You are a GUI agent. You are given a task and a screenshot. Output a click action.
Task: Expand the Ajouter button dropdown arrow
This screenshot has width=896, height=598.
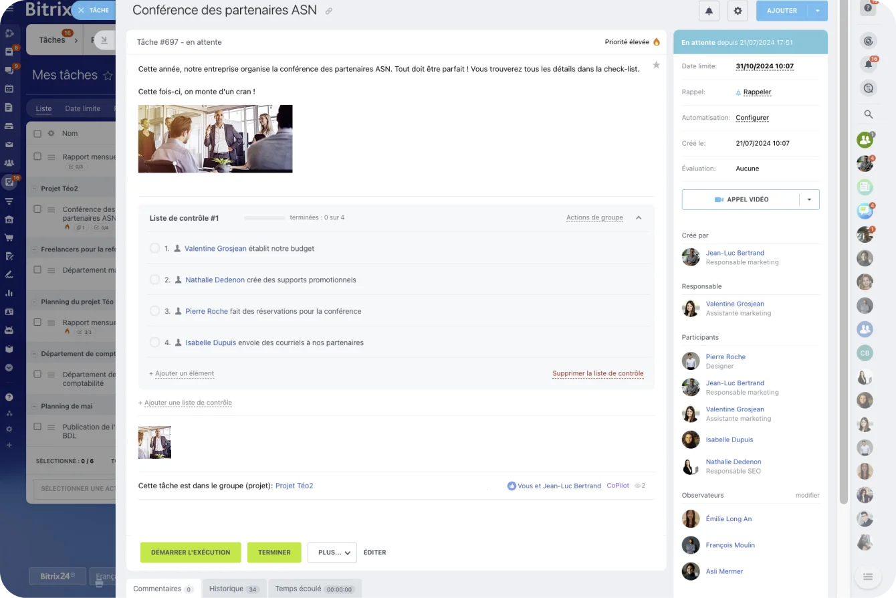click(x=817, y=11)
